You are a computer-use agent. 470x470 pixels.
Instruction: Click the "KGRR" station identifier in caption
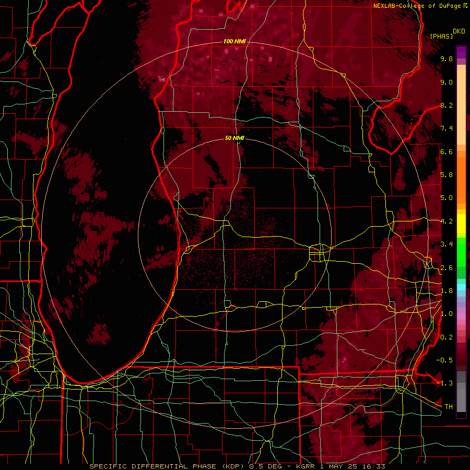click(306, 466)
